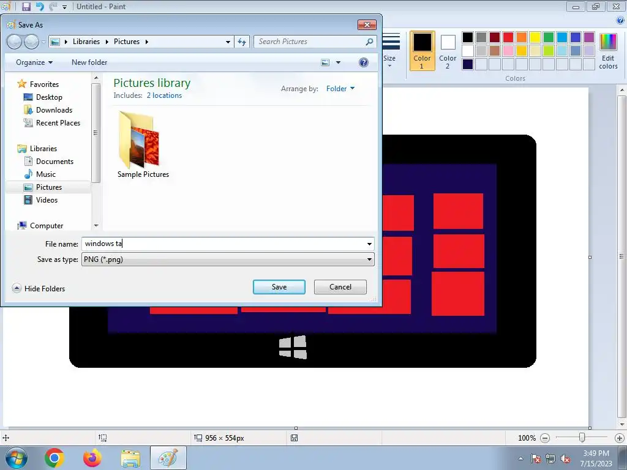Open the Arrange by Folder dropdown
Screen dimensions: 627x470
pyautogui.click(x=340, y=89)
